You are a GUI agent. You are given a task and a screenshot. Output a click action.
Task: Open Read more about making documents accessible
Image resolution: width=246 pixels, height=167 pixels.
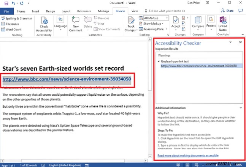tap(188, 156)
